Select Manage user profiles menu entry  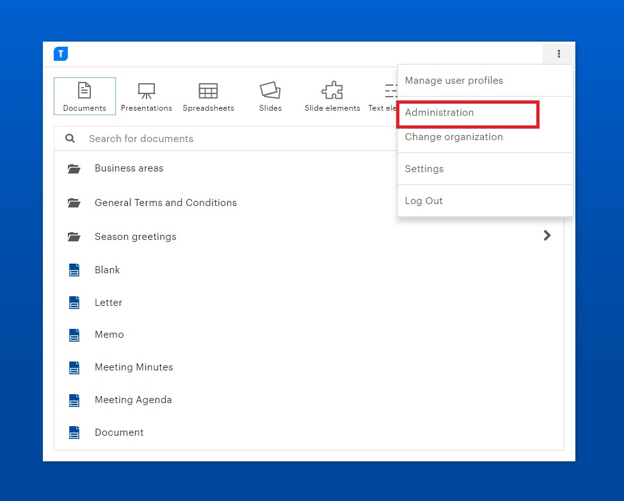point(454,81)
